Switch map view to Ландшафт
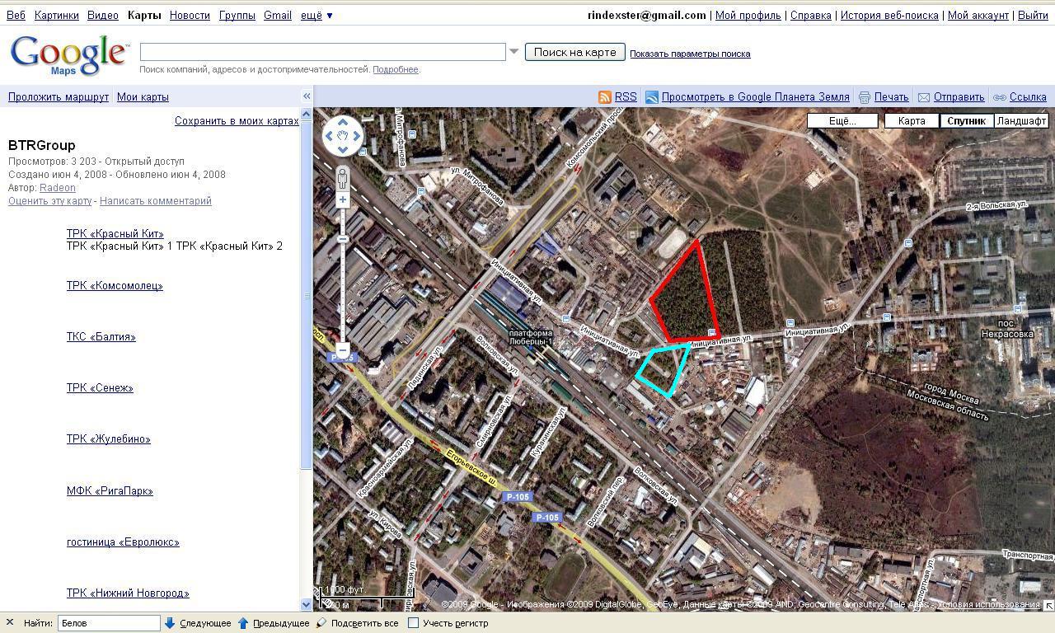Screen dimensions: 1055x633 (x=1021, y=120)
